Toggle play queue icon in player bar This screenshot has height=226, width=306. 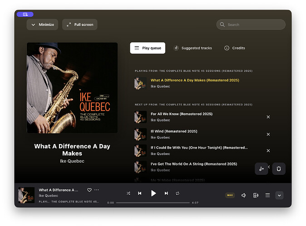pyautogui.click(x=267, y=195)
